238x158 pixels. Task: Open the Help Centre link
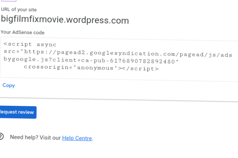pos(77,138)
